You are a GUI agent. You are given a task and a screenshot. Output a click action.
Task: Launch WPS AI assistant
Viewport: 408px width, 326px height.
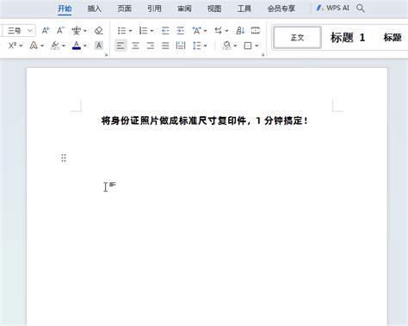click(x=333, y=8)
